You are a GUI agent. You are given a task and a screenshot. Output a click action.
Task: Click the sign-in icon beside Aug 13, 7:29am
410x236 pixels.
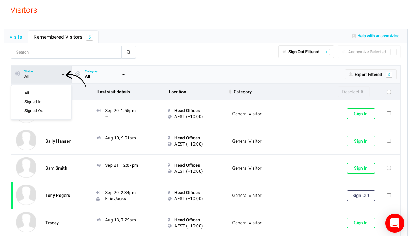pos(98,220)
